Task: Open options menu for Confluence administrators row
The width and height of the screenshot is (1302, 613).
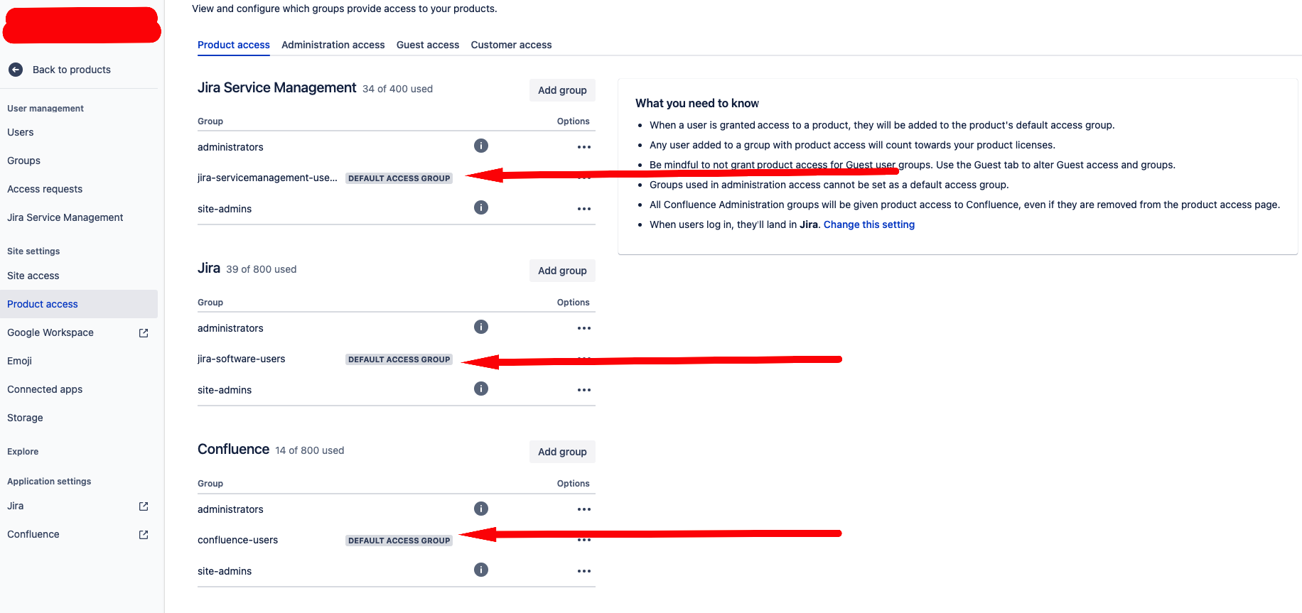Action: [584, 509]
